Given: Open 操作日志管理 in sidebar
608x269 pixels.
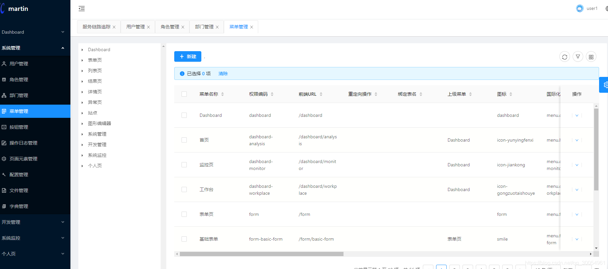Looking at the screenshot, I should (35, 143).
